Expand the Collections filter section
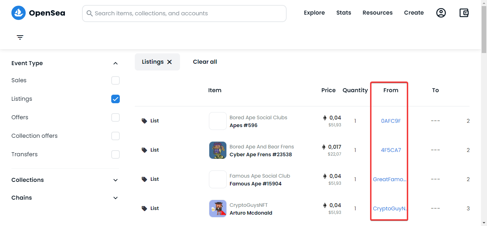This screenshot has height=226, width=487. 116,180
